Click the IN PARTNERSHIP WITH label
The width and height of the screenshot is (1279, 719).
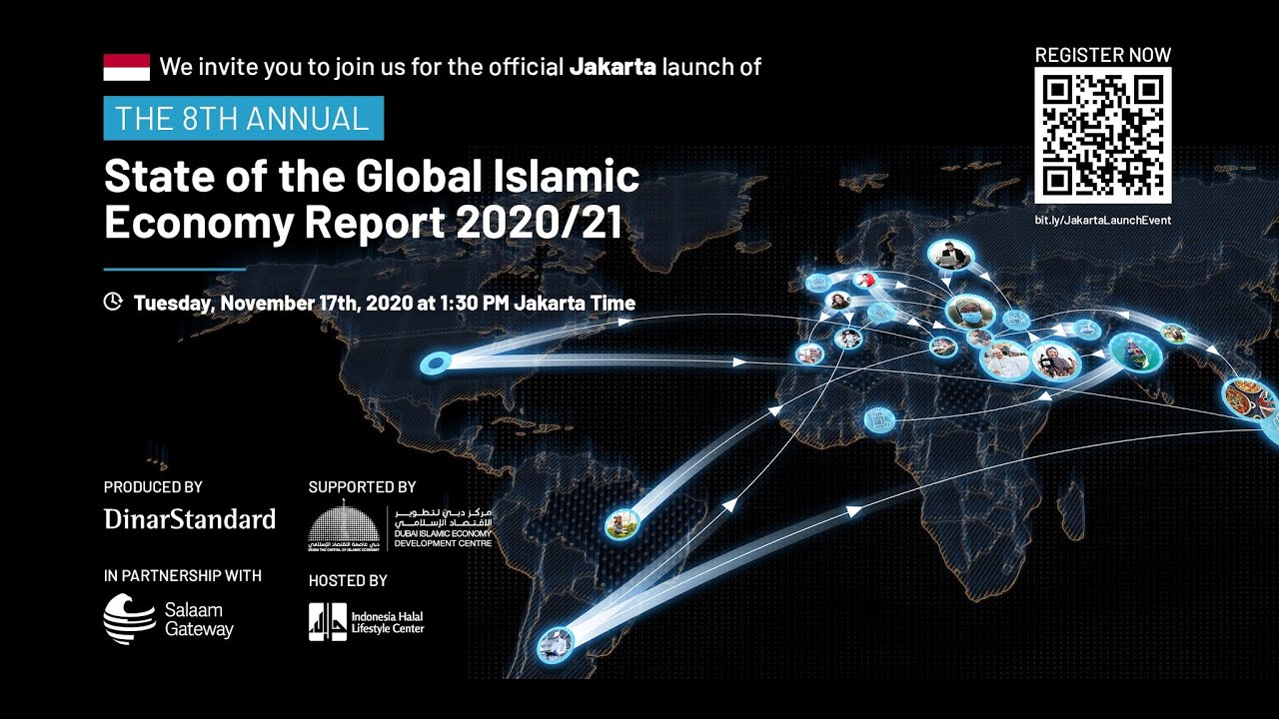point(183,575)
